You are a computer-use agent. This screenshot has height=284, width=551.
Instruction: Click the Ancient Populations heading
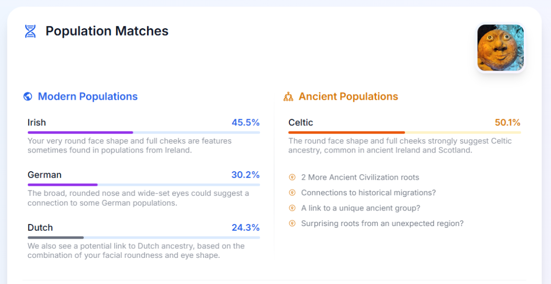[348, 97]
